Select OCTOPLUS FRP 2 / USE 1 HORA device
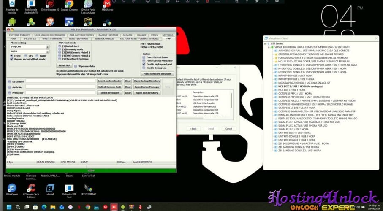This screenshot has height=211, width=383. point(295,94)
